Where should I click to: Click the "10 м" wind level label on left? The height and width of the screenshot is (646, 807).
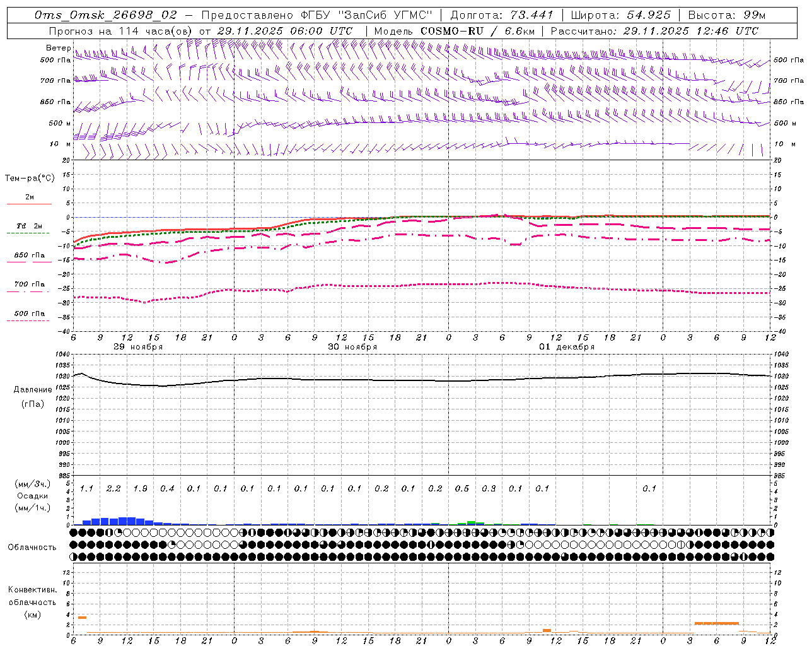click(60, 144)
